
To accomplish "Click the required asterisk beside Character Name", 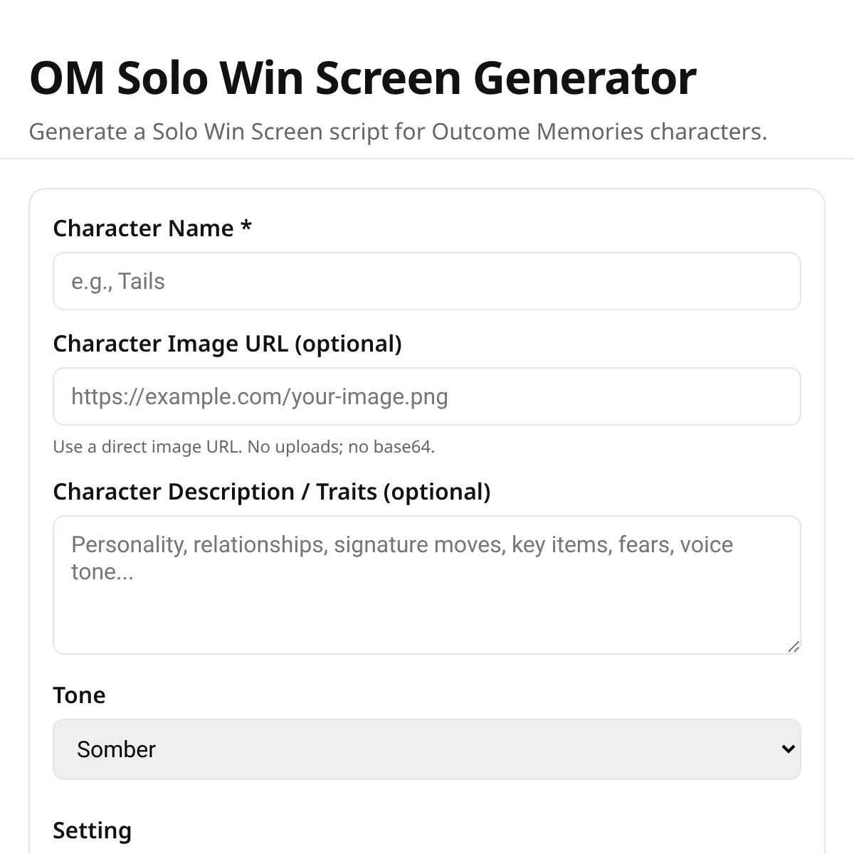I will tap(246, 227).
